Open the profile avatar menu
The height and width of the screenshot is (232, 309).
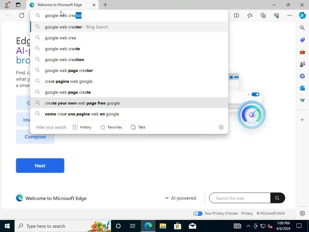(7, 5)
